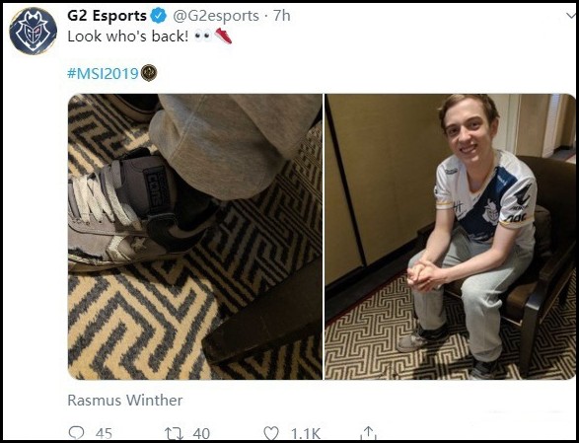Open the tweet's 7h timestamp
This screenshot has width=579, height=443.
[x=282, y=16]
